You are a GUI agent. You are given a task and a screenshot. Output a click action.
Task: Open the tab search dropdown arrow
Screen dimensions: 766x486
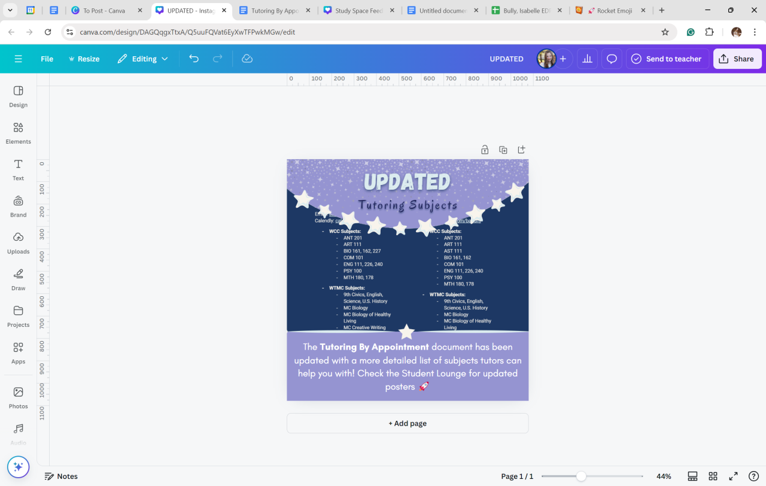tap(10, 10)
